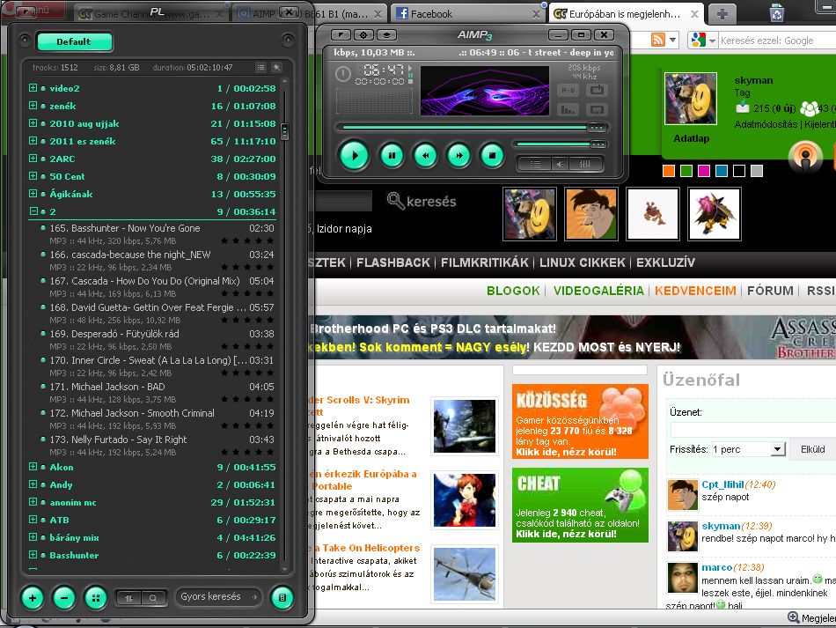Toggle the sort button beside quick search
Image resolution: width=836 pixels, height=628 pixels.
(x=129, y=598)
